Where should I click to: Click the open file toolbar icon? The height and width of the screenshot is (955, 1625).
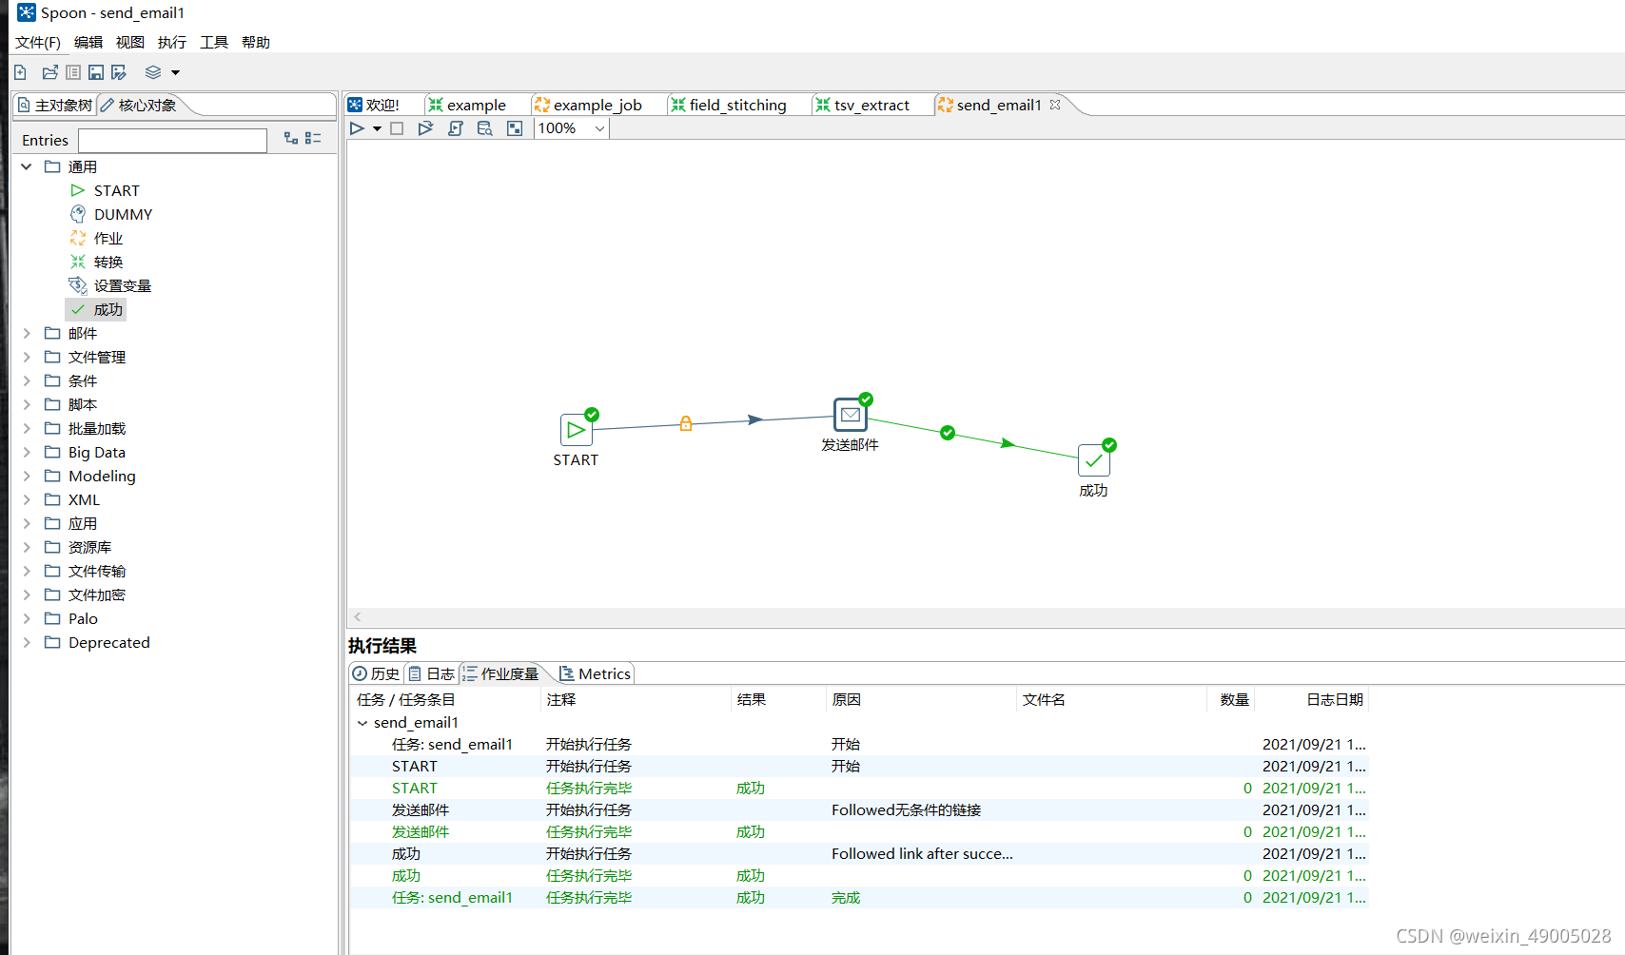50,72
